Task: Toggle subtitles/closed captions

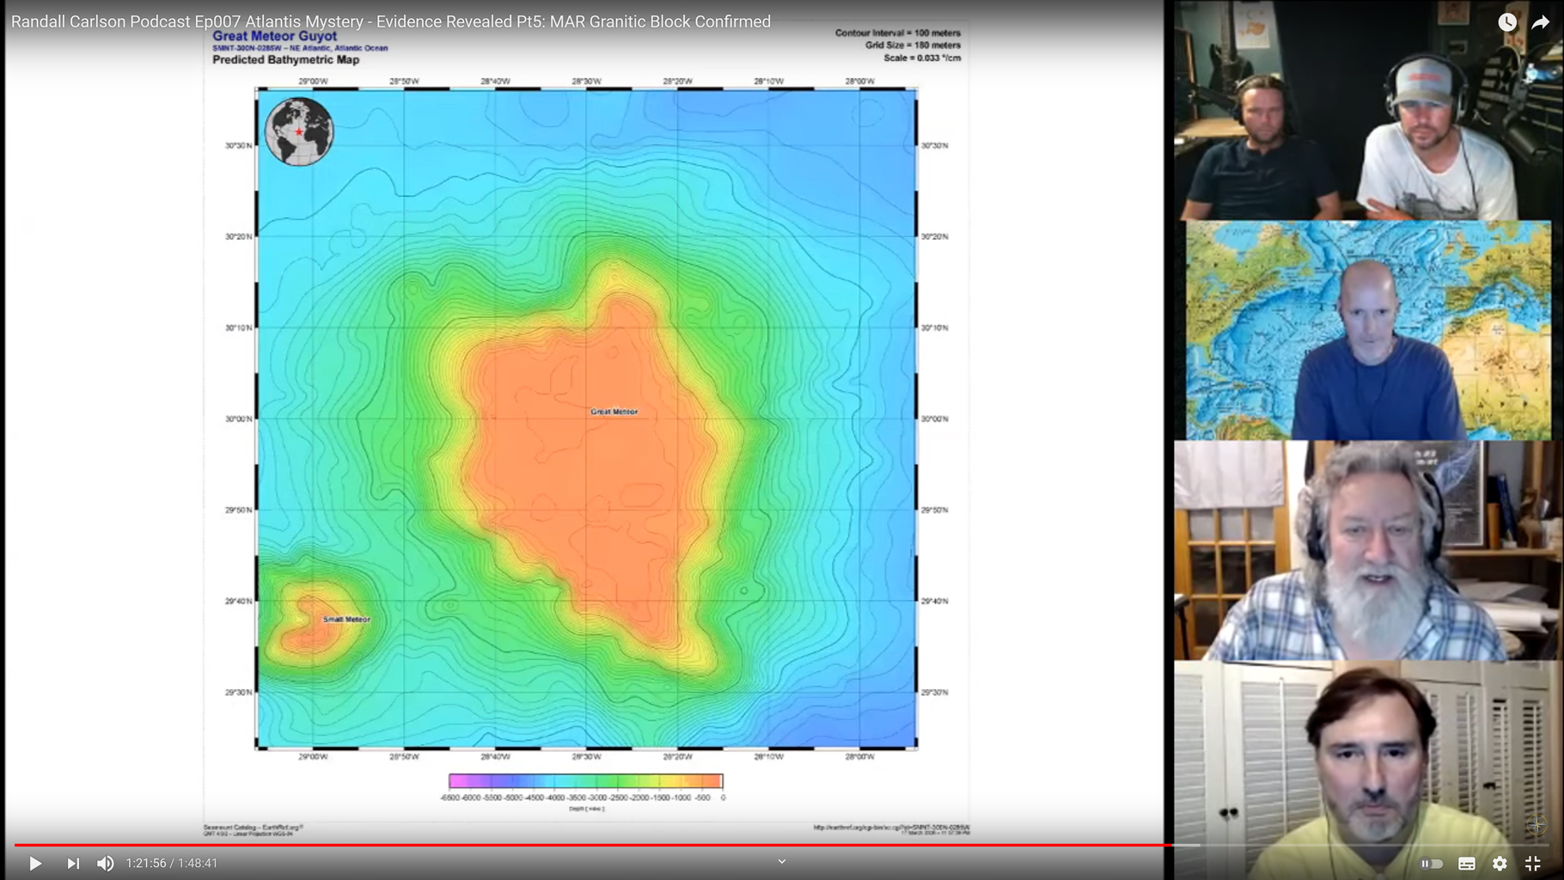Action: pyautogui.click(x=1466, y=864)
